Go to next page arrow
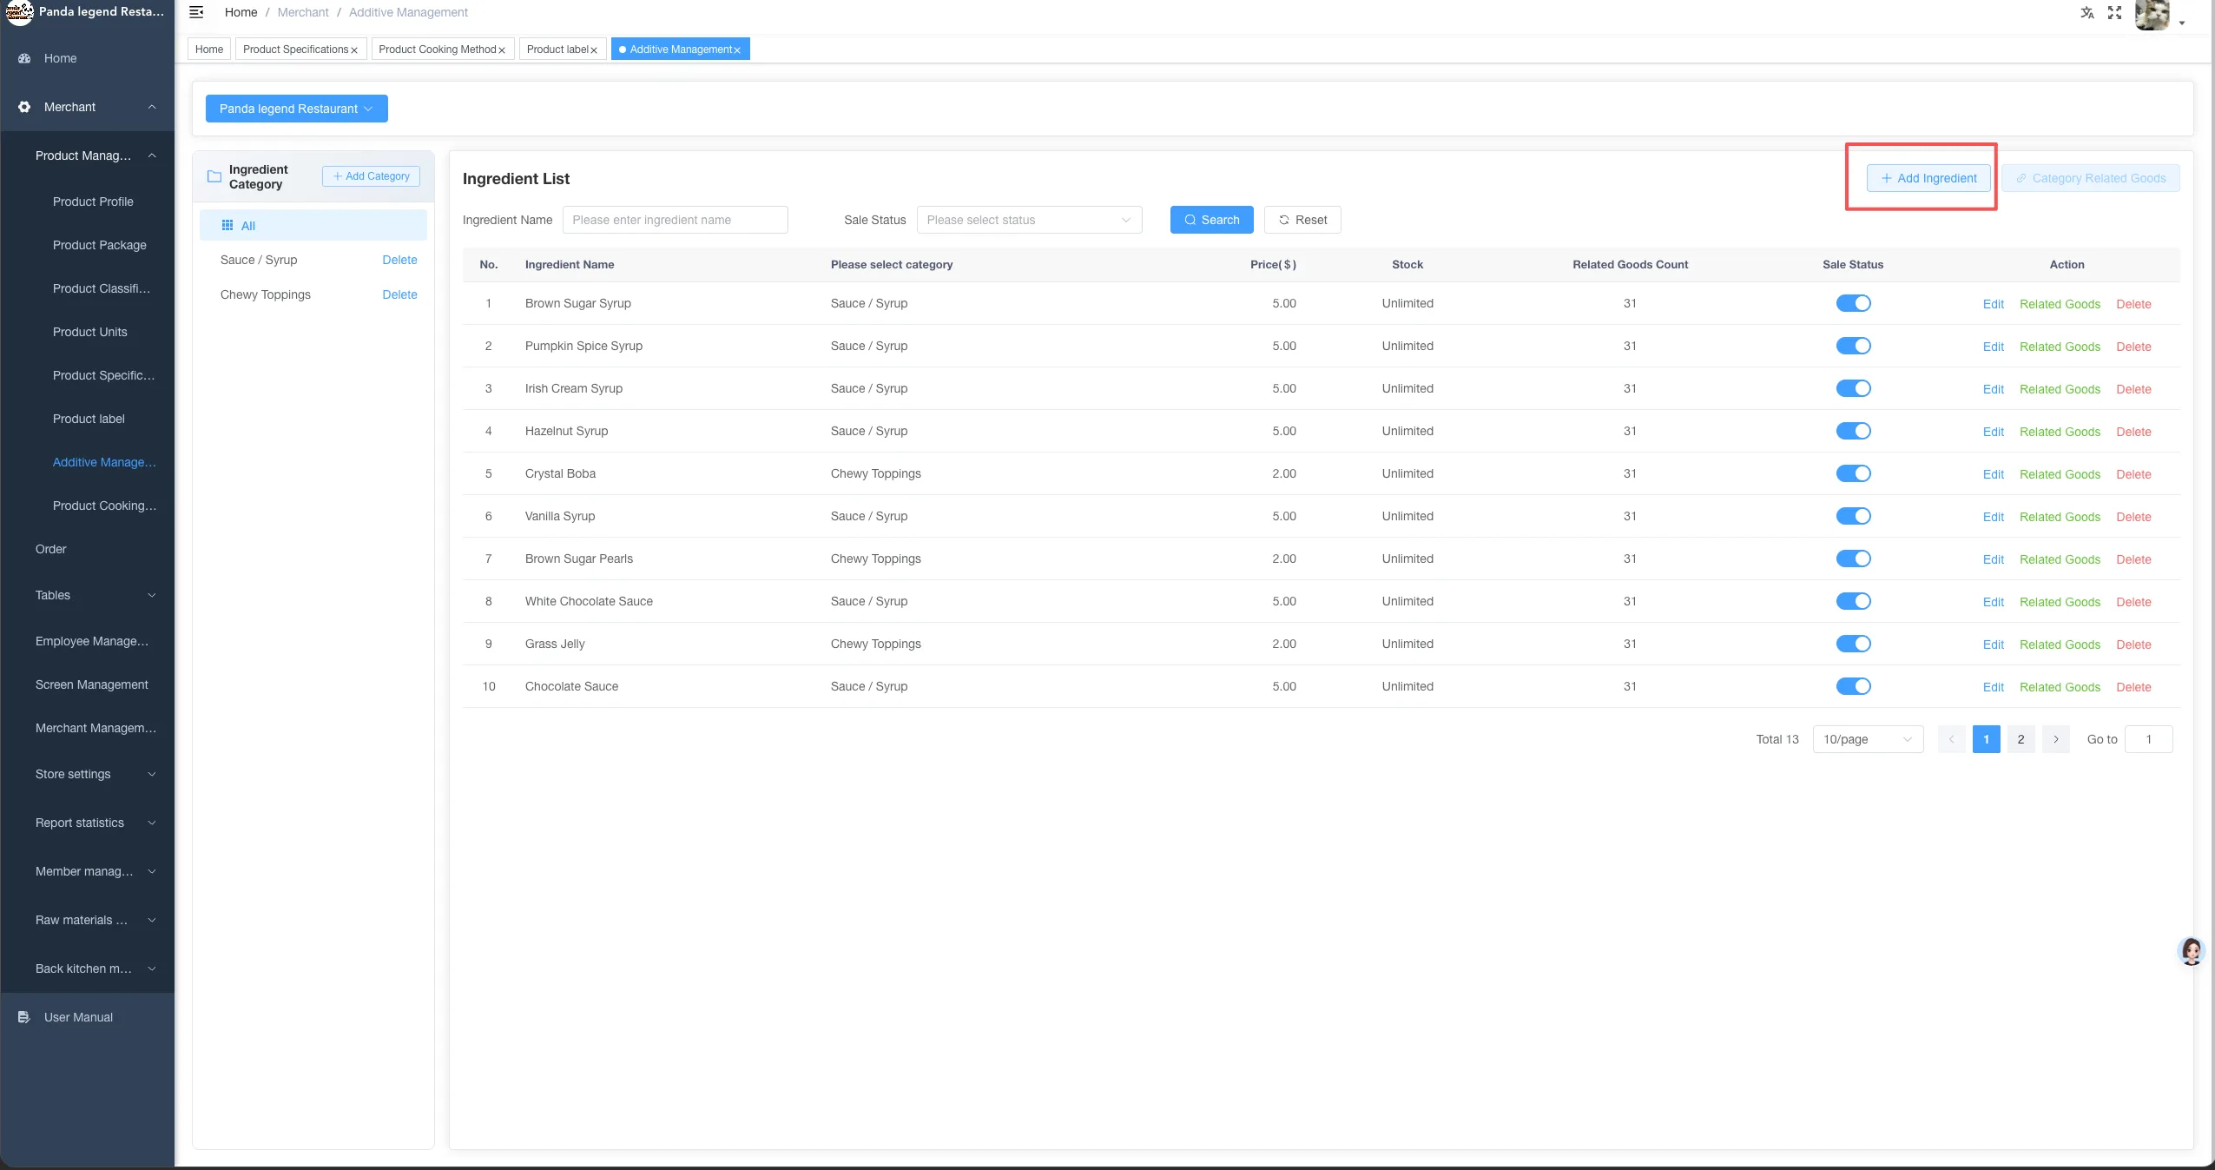2215x1170 pixels. tap(2056, 739)
